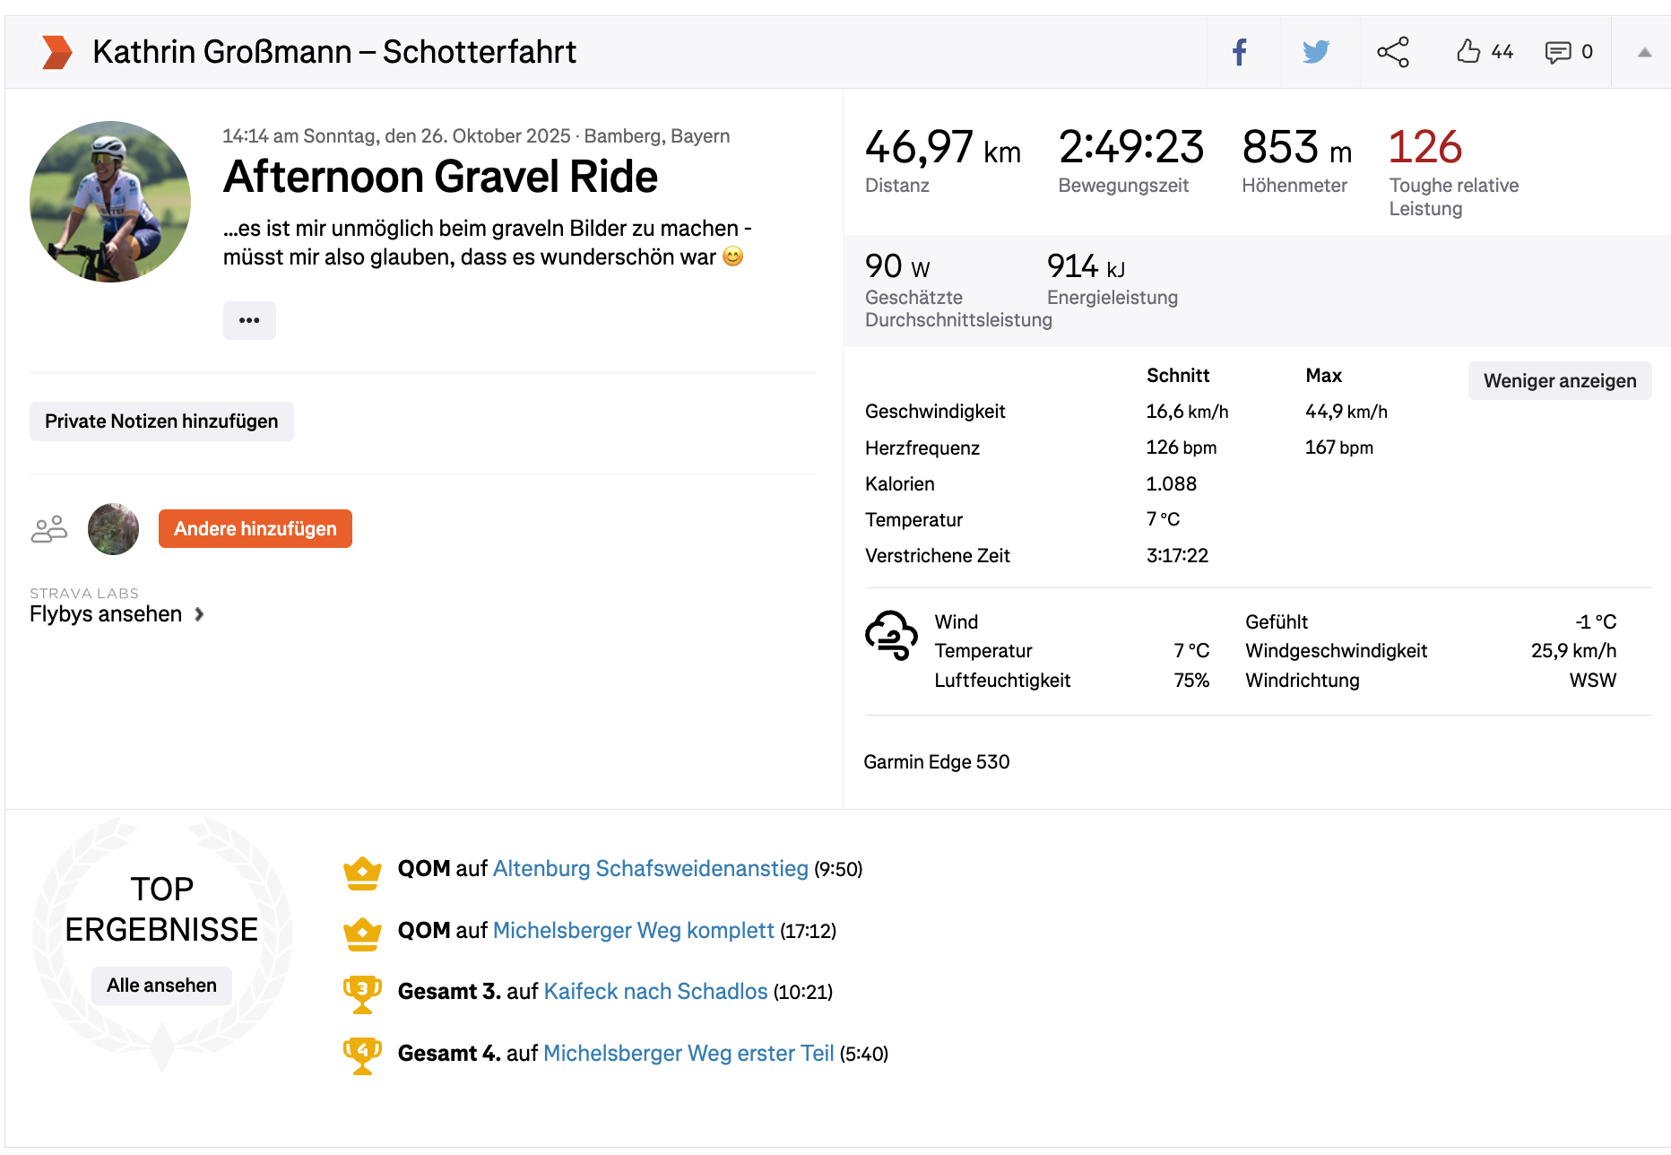Click the QOM crown for Altenburg Schafsweidenanstieg
Viewport: 1671px width, 1155px height.
pos(362,872)
